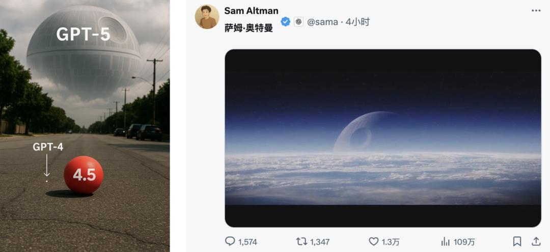Open the three-dot more options menu
Screen dimensions: 550x252
pyautogui.click(x=536, y=11)
